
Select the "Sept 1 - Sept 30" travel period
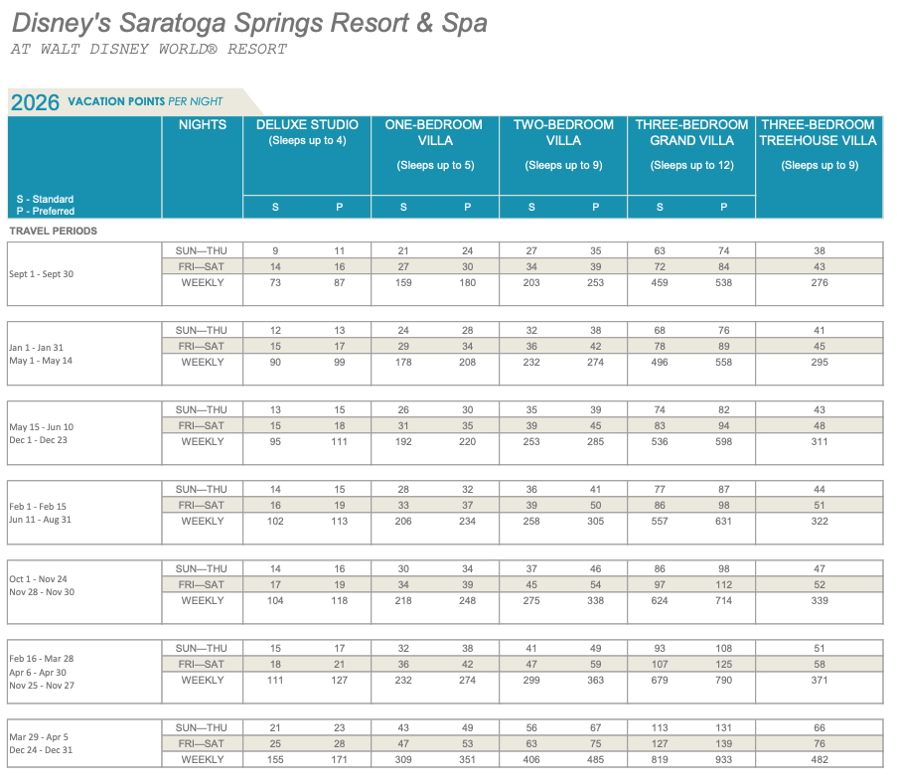click(41, 274)
